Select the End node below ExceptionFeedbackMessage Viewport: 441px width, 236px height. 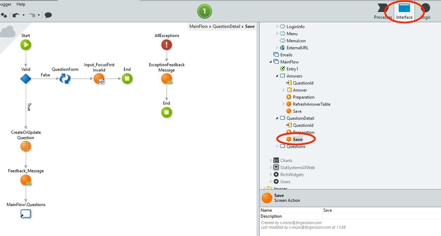click(x=167, y=112)
